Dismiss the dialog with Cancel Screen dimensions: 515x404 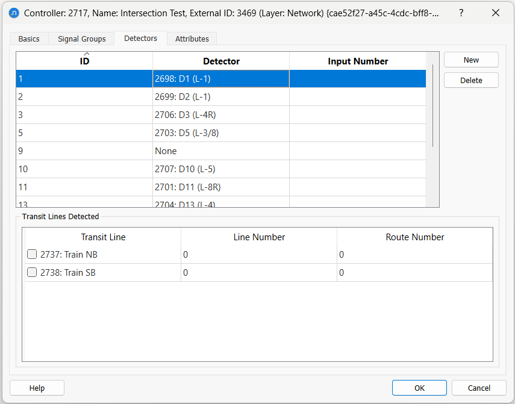point(479,388)
